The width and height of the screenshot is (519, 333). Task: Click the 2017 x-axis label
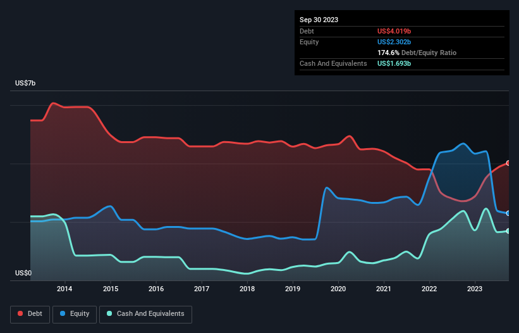click(202, 289)
